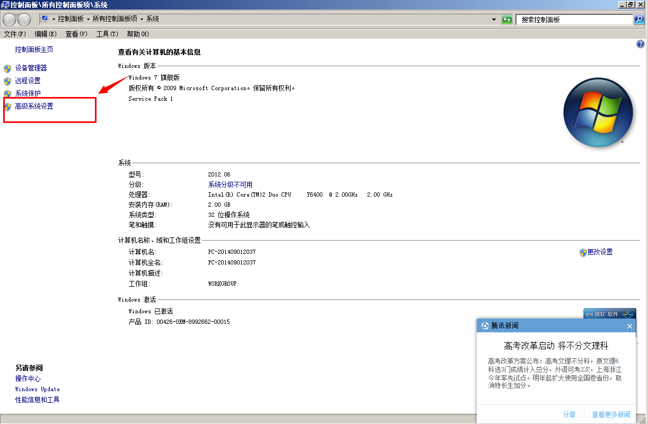This screenshot has width=648, height=424.
Task: Click 产品 ID 00426-OEM-8992662-00015 text
Action: (179, 322)
